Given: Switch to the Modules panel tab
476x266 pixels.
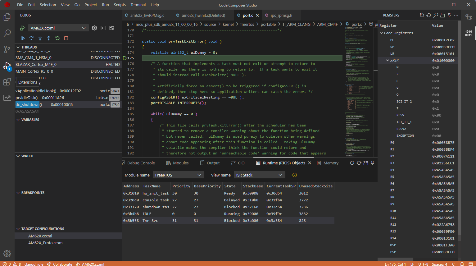Looking at the screenshot, I should pos(177,163).
